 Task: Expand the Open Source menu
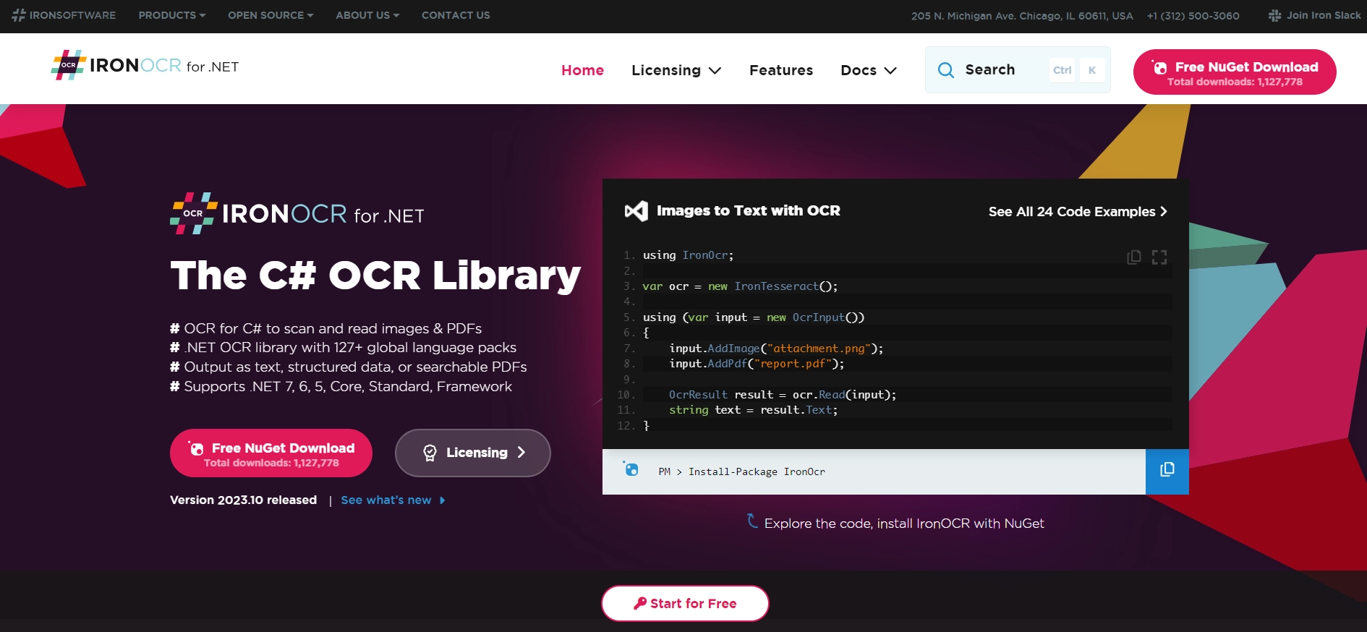(270, 15)
